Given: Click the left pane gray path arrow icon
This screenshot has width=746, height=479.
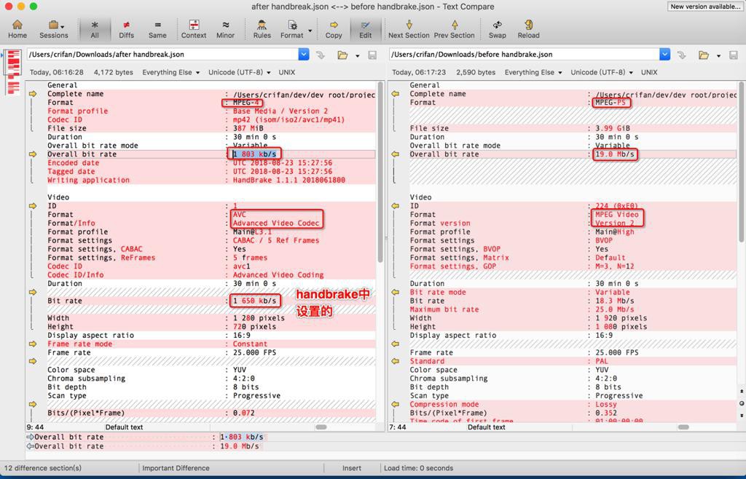Looking at the screenshot, I should click(x=321, y=55).
